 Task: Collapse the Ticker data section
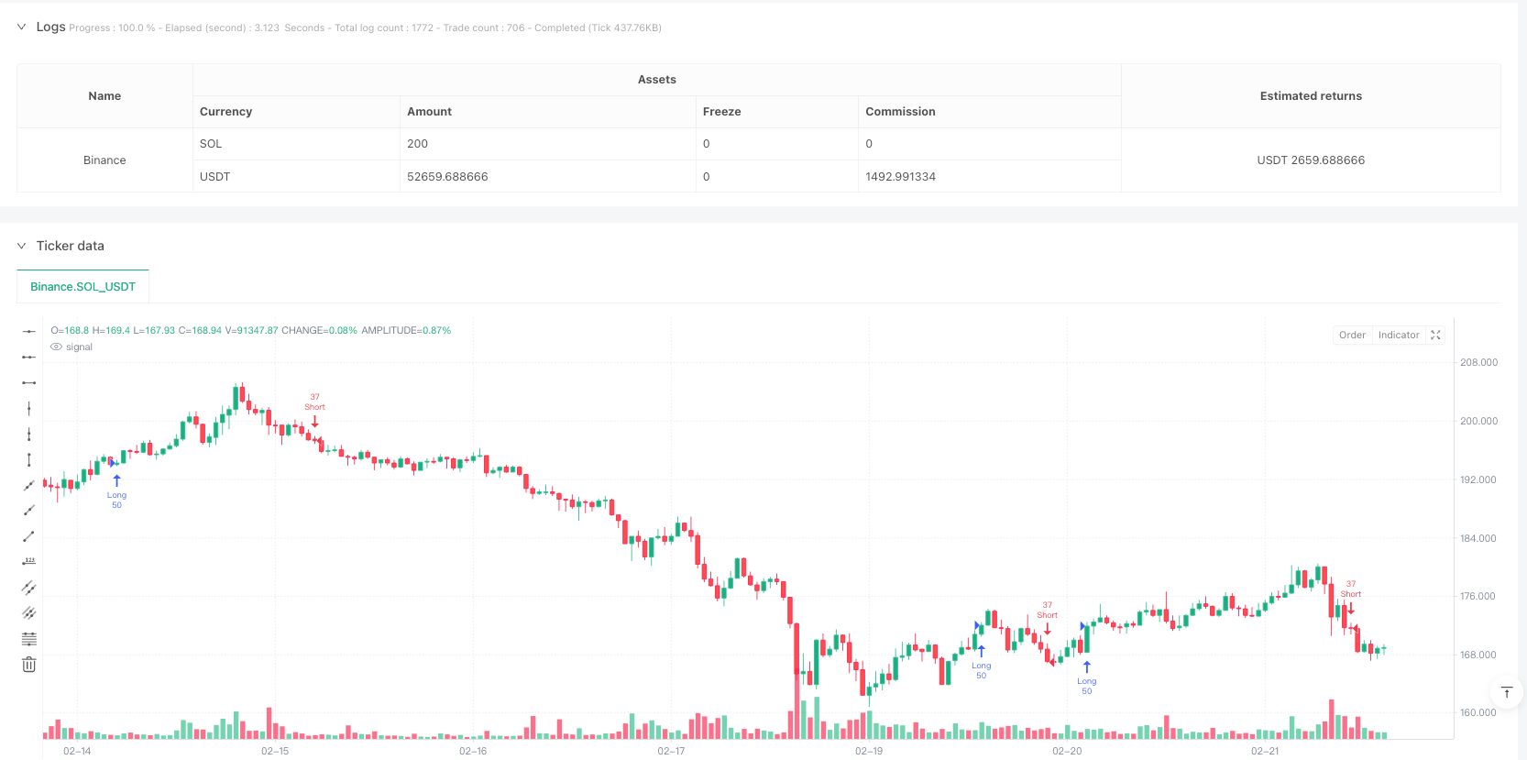[x=21, y=246]
